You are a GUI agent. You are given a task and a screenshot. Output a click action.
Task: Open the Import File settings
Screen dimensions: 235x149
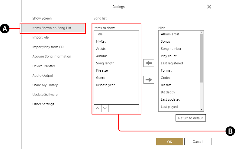pos(40,37)
